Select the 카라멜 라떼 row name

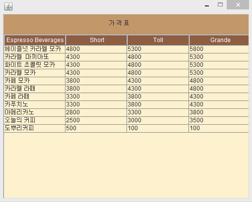(x=35, y=89)
